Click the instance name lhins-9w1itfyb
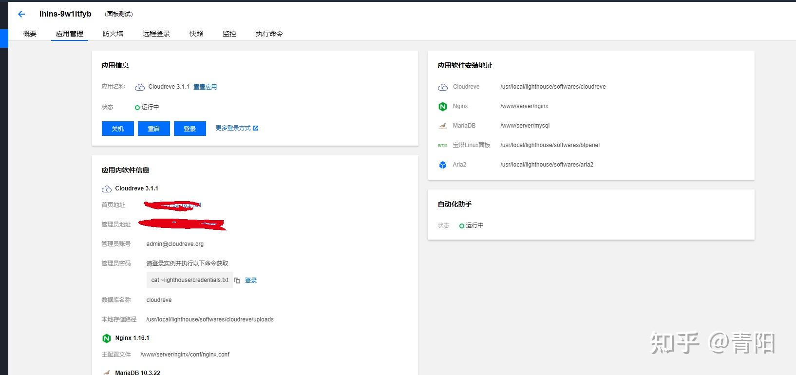The width and height of the screenshot is (796, 375). tap(65, 14)
